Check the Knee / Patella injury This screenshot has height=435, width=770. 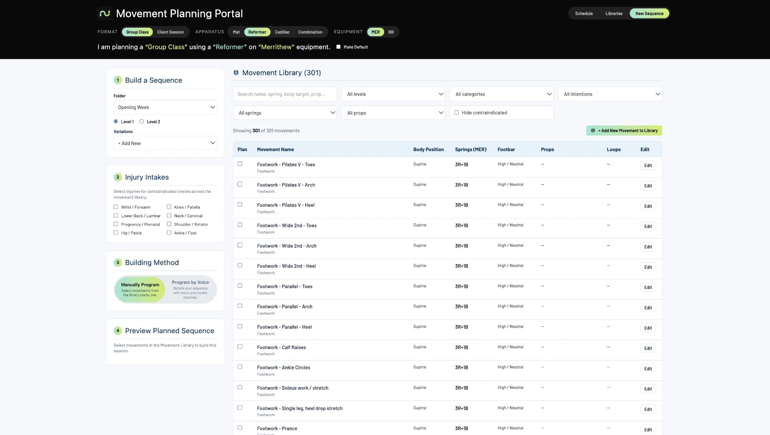coord(169,207)
